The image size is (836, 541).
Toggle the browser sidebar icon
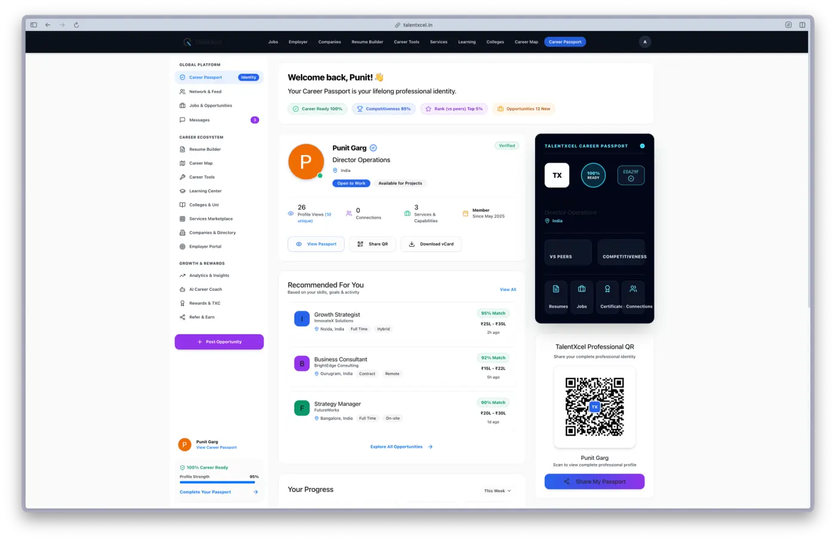(33, 25)
